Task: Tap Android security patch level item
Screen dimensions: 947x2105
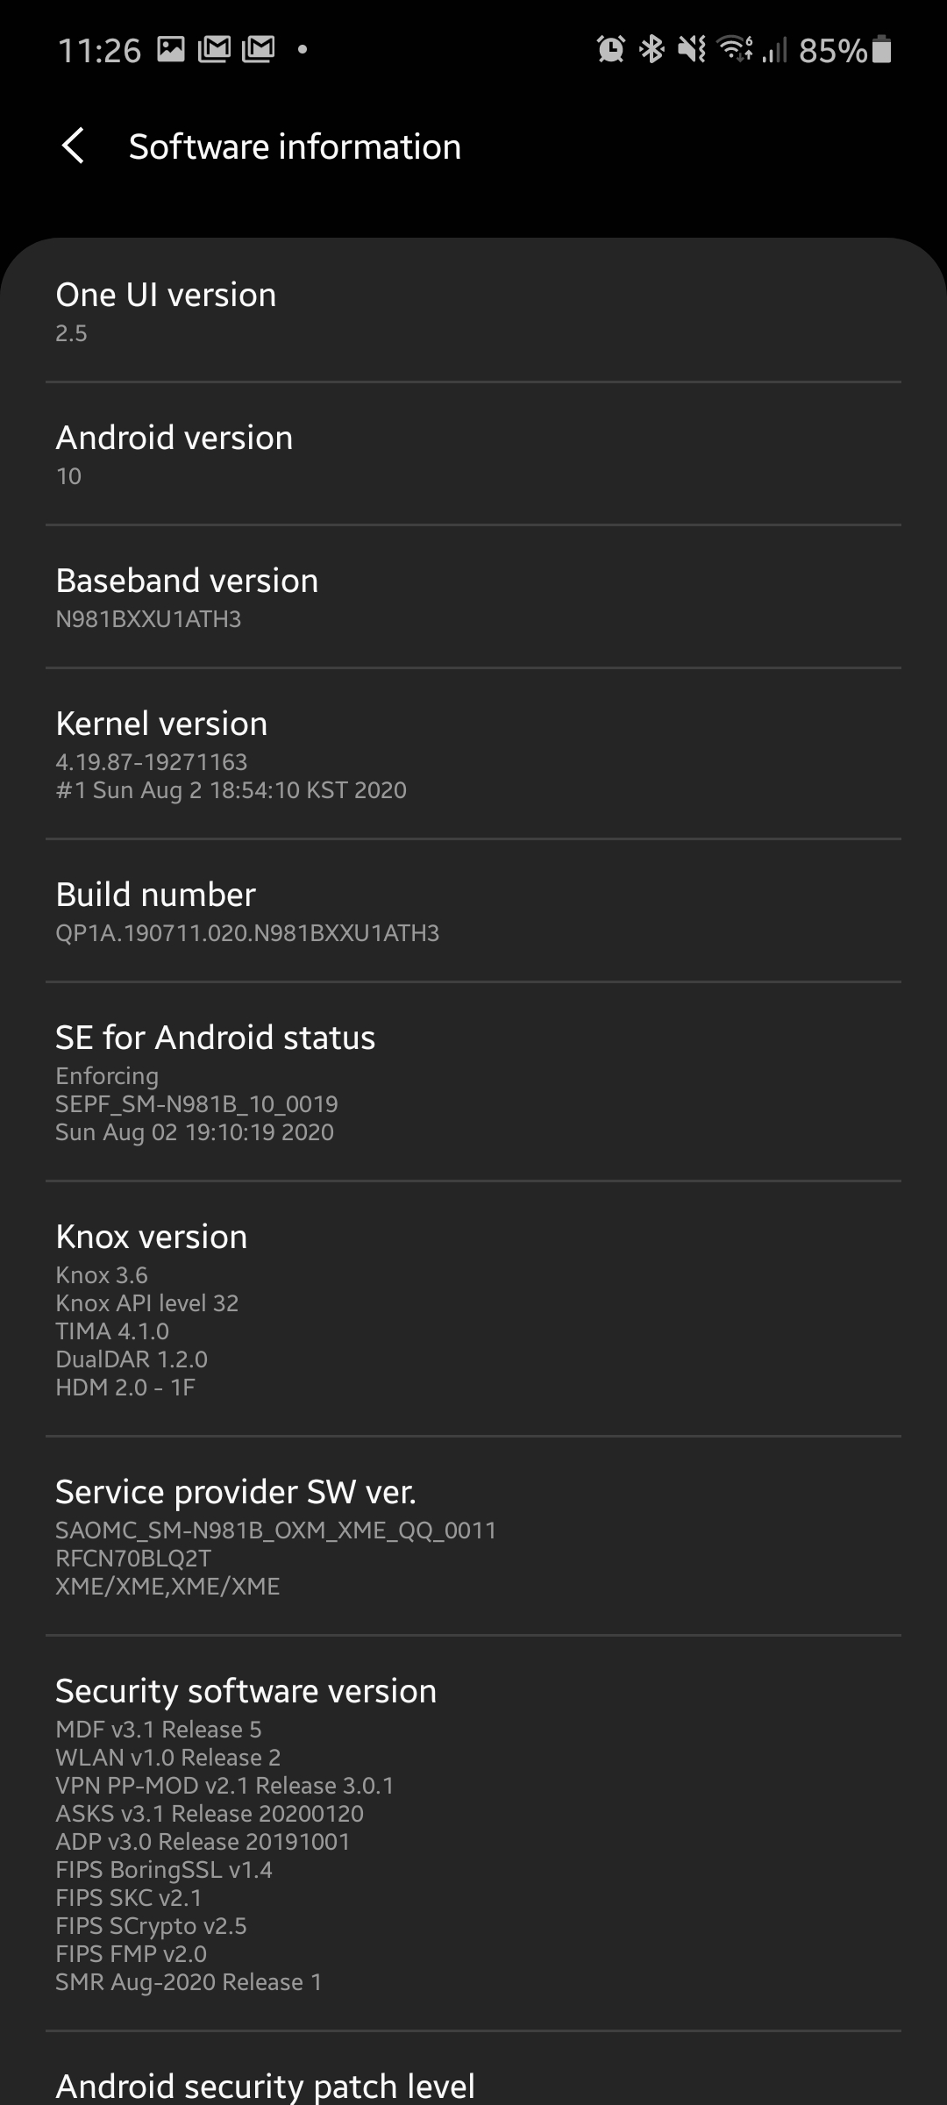Action: point(473,2083)
